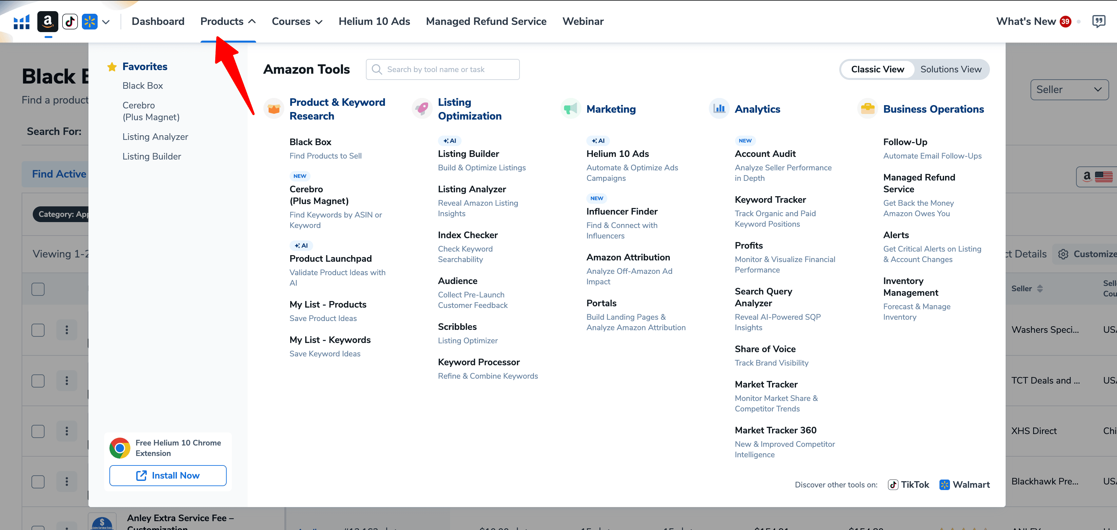Check the XHS Direct row checkbox
The width and height of the screenshot is (1117, 530).
click(x=38, y=431)
